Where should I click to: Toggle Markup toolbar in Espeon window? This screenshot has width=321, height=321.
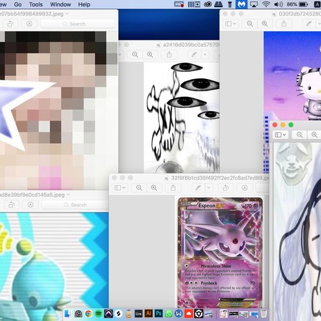[245, 188]
